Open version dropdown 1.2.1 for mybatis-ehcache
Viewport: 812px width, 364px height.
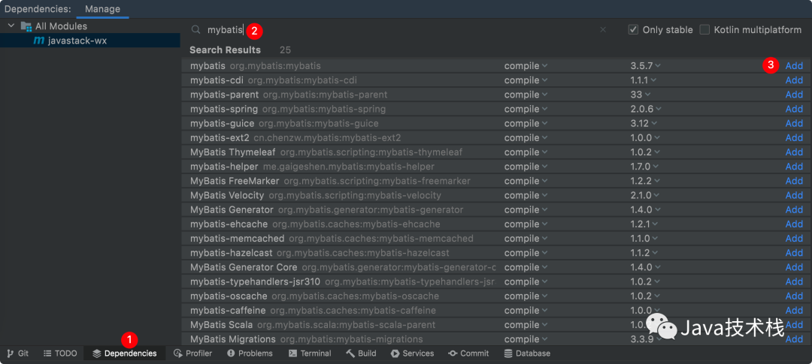(644, 224)
